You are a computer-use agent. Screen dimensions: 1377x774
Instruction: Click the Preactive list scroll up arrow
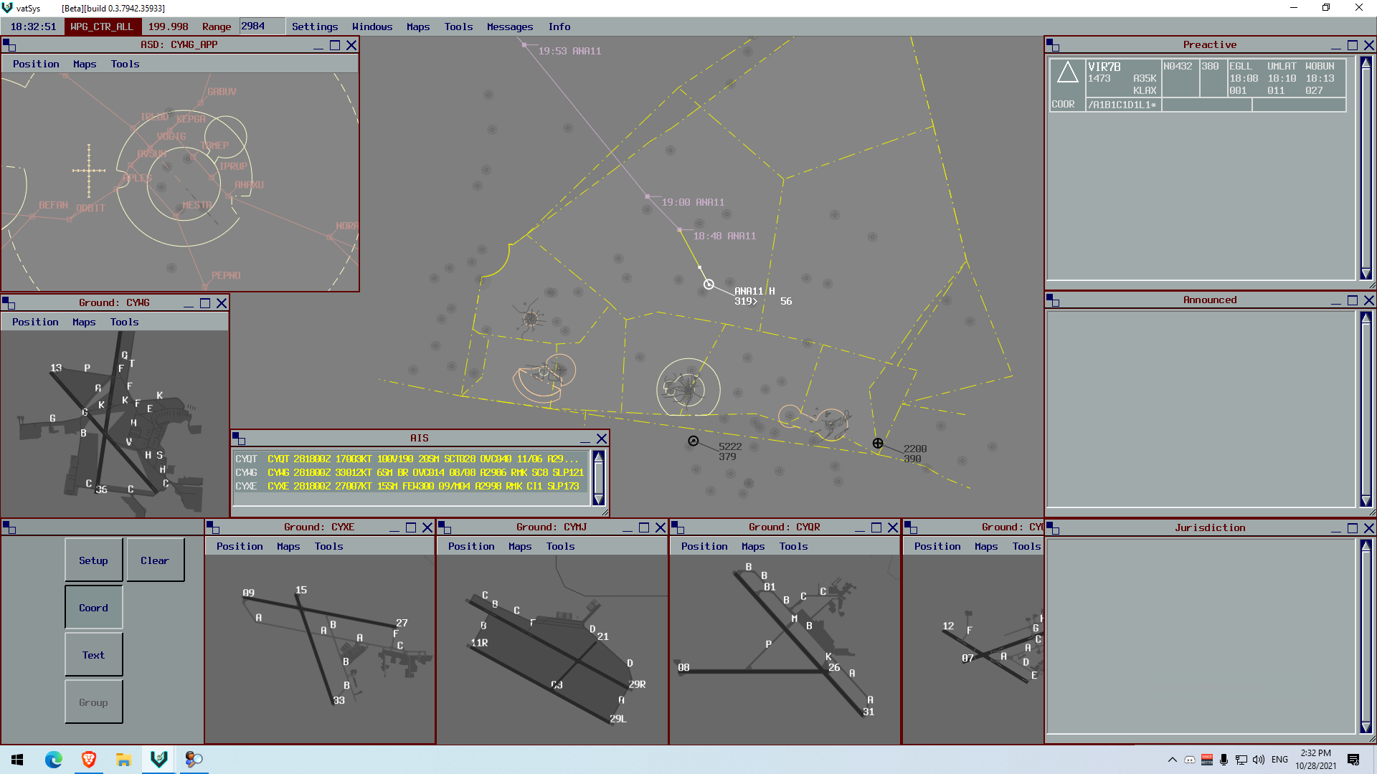[x=1366, y=63]
